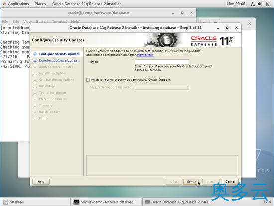The height and width of the screenshot is (206, 274).
Task: Open the power status icon in top panel
Action: tap(268, 4)
